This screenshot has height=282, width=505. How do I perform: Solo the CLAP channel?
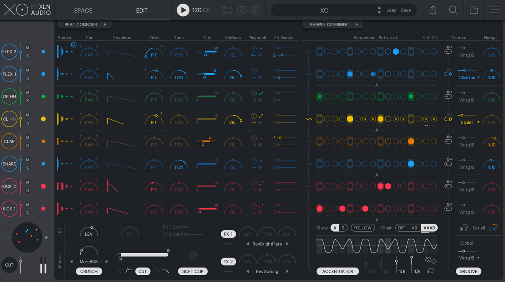[28, 146]
